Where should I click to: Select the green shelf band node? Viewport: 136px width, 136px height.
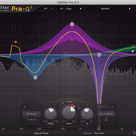[x=133, y=51]
